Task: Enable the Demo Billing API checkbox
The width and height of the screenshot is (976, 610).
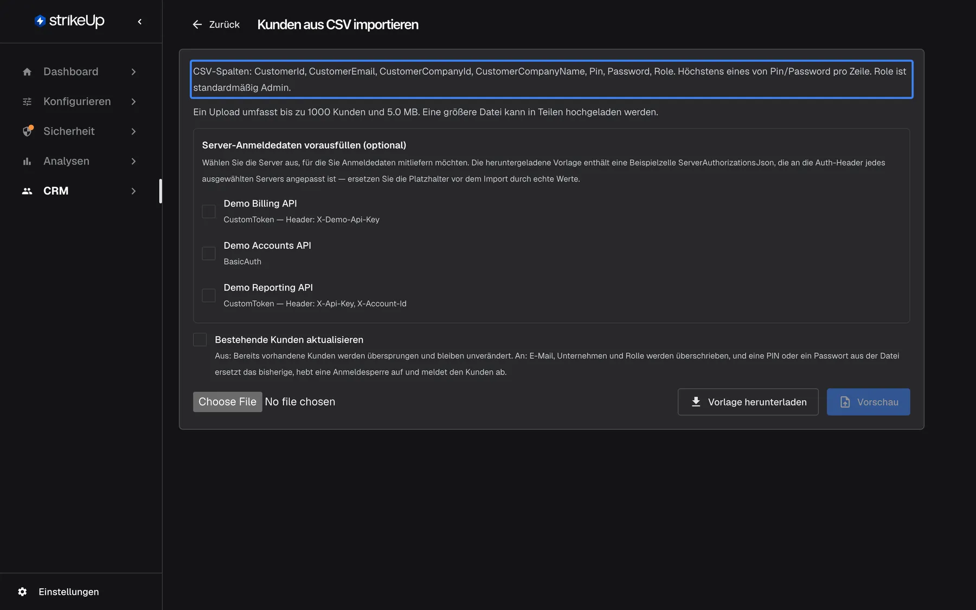Action: pyautogui.click(x=209, y=211)
